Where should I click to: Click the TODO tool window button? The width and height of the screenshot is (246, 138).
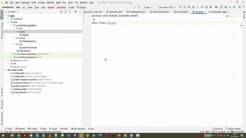[x=8, y=129]
